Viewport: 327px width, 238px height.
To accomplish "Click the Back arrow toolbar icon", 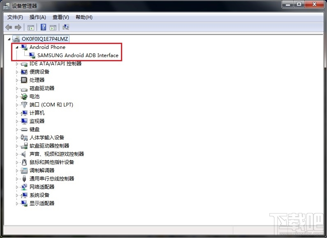I will [x=9, y=27].
